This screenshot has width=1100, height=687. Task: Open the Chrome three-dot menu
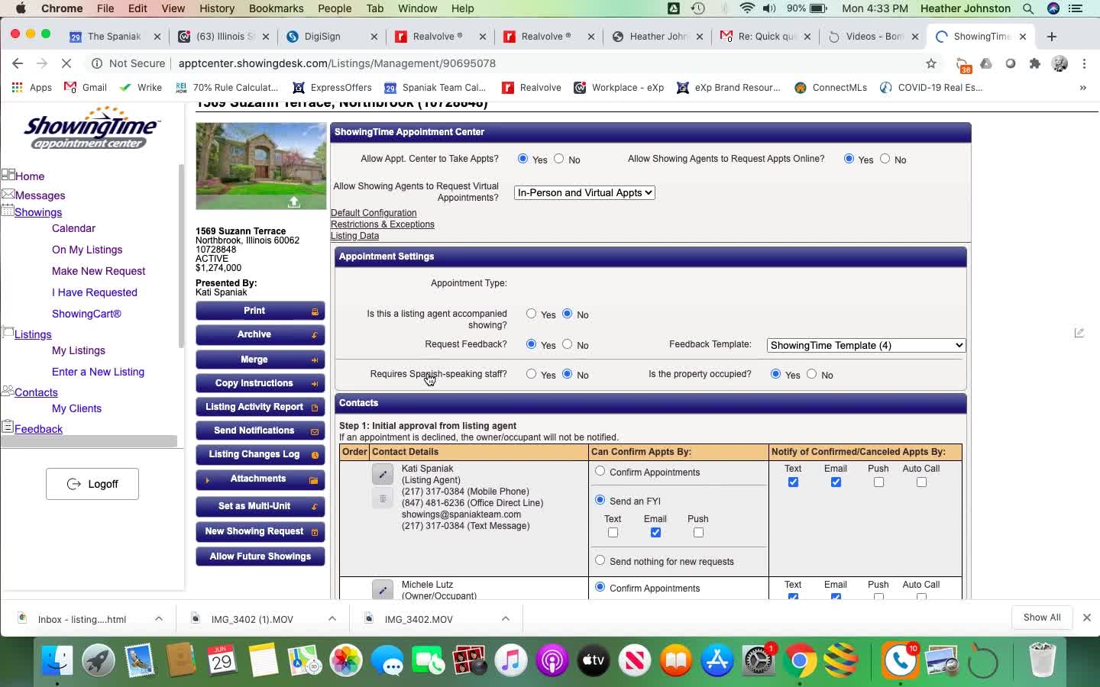coord(1084,63)
